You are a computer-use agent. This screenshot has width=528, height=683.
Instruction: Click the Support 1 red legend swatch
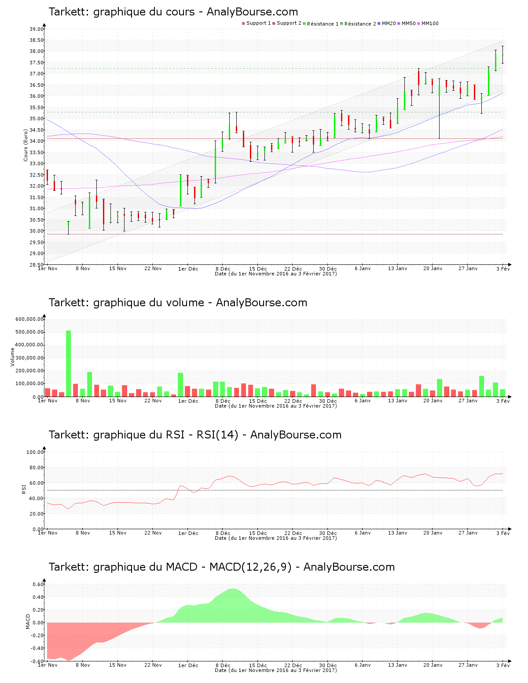(x=243, y=23)
